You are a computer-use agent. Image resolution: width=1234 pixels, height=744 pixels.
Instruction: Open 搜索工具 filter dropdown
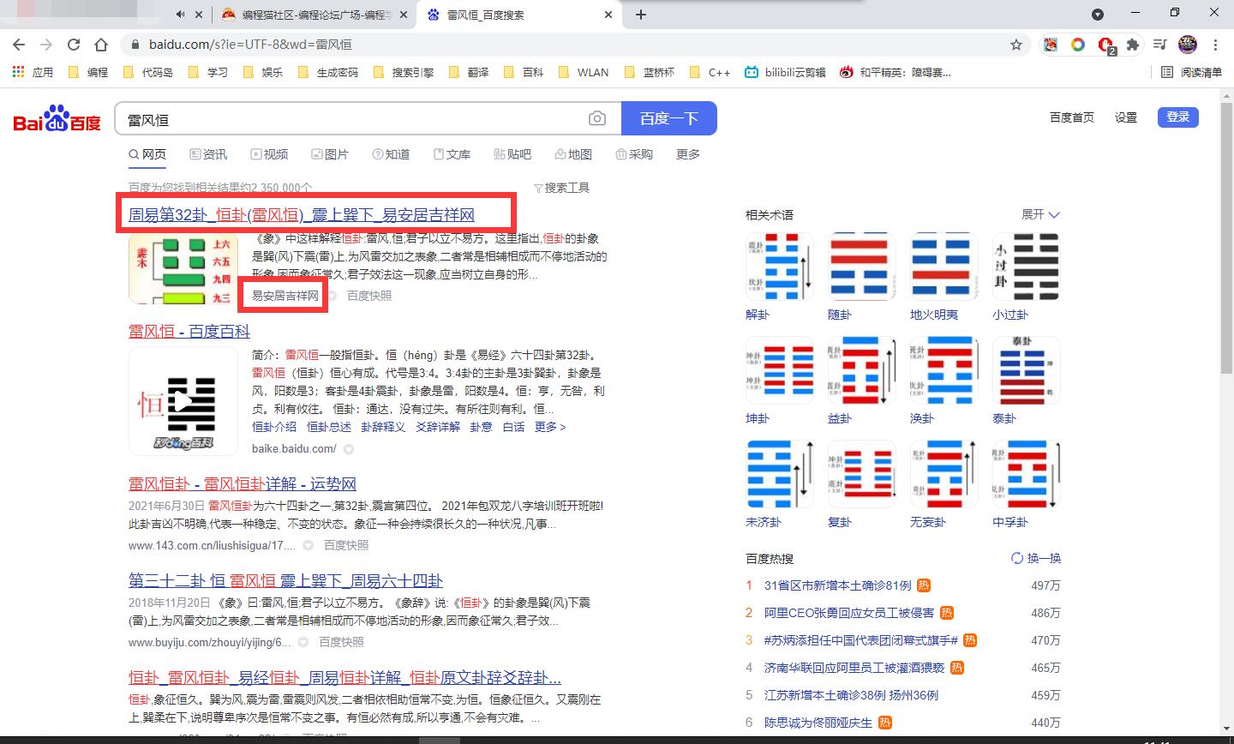[561, 188]
